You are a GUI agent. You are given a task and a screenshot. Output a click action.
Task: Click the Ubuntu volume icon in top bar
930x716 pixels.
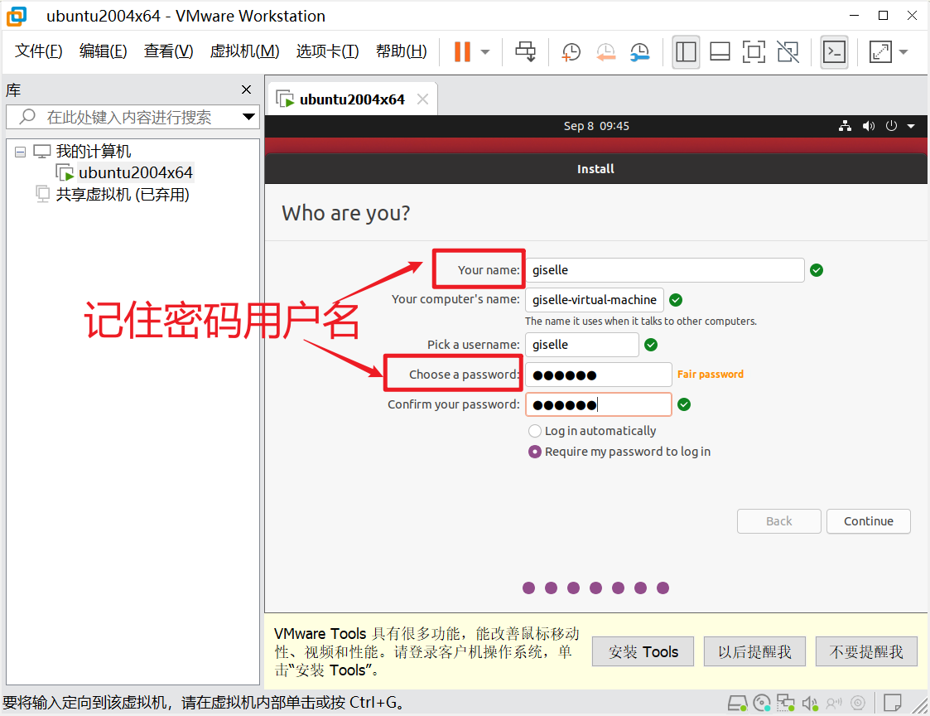pyautogui.click(x=869, y=126)
